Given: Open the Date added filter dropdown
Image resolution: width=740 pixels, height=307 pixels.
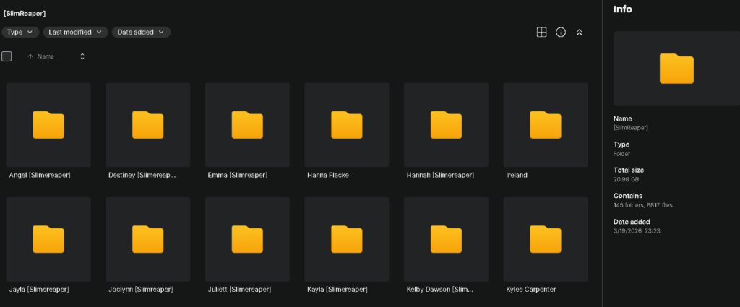Looking at the screenshot, I should coord(141,32).
